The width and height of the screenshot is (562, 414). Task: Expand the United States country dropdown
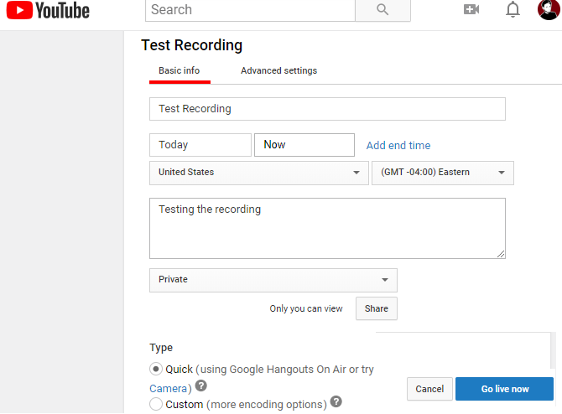258,173
